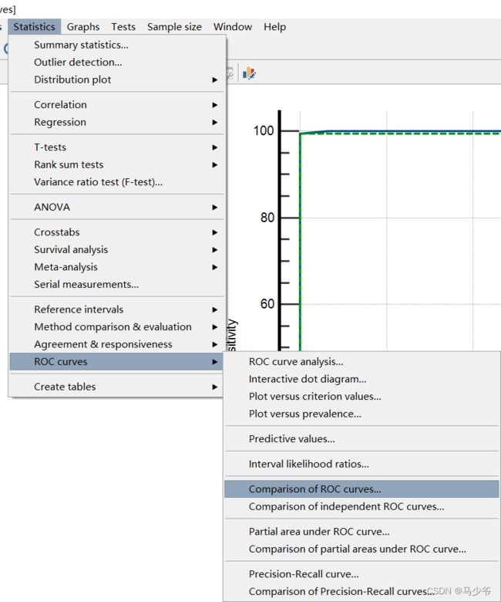Expand the ANOVA submenu
501x602 pixels.
coord(117,207)
